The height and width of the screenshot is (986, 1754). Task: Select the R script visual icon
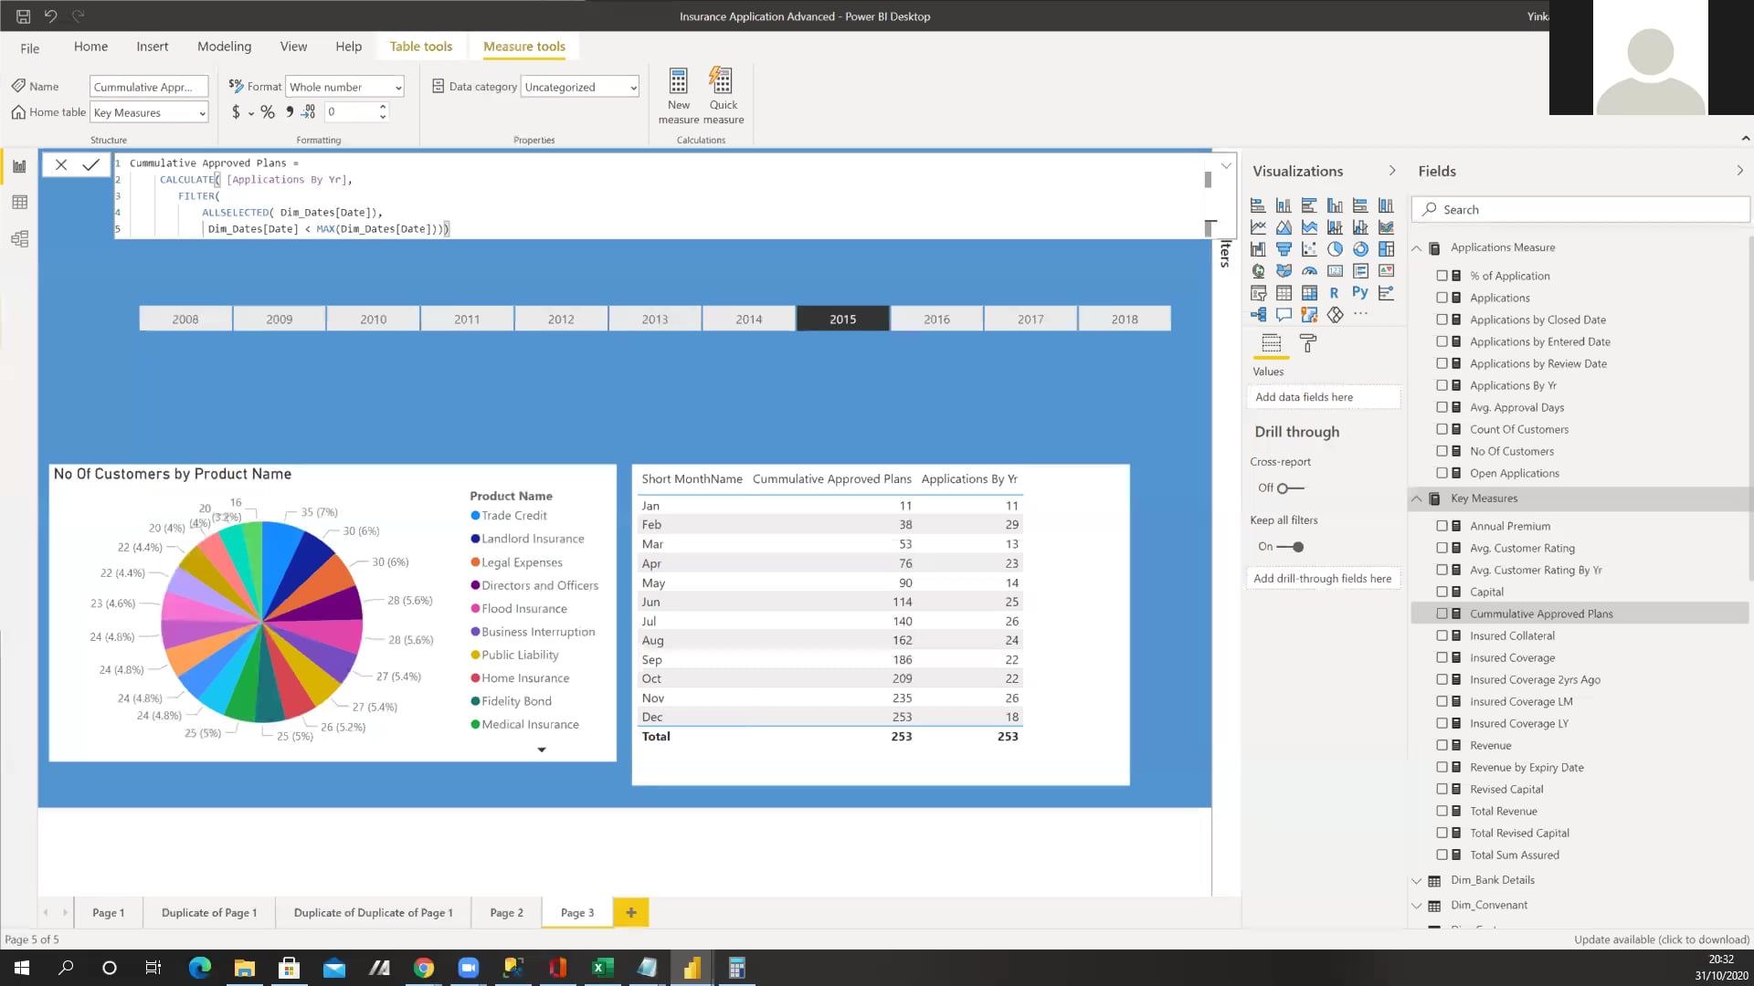[1334, 293]
